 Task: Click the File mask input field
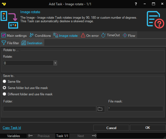click(135, 109)
